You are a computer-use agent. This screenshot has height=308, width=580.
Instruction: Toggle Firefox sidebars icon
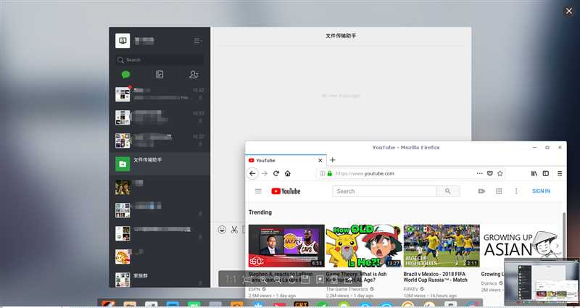point(546,173)
